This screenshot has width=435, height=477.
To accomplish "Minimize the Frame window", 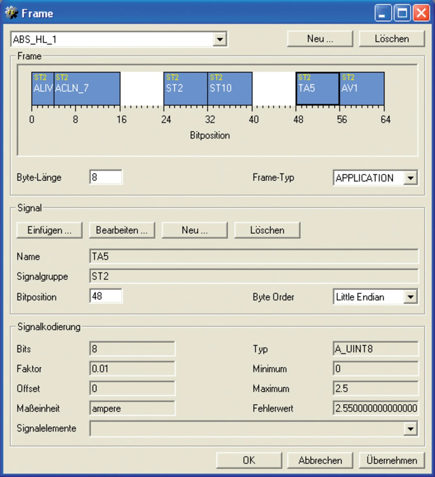I will 383,13.
